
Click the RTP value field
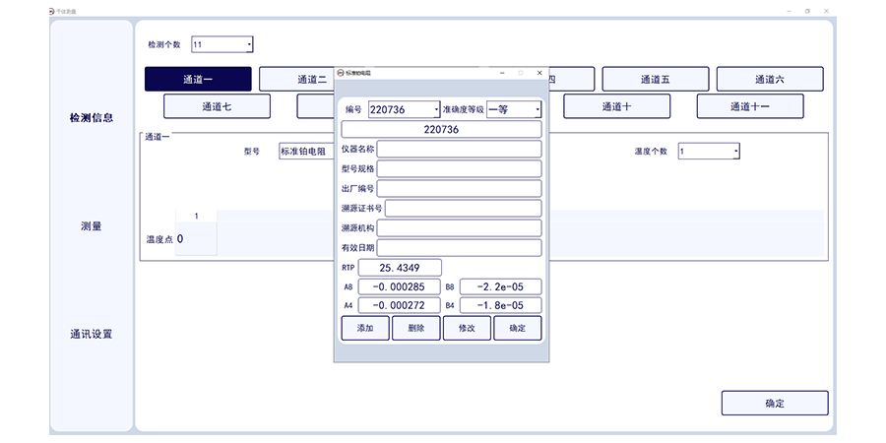pyautogui.click(x=400, y=268)
